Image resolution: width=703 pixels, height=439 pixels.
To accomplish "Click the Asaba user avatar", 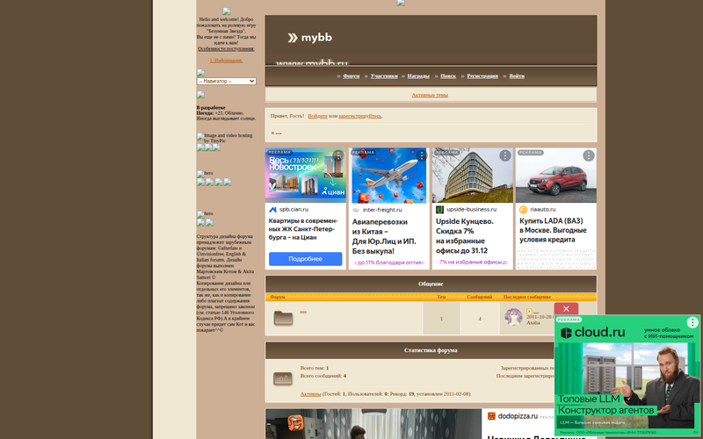I will pos(513,317).
